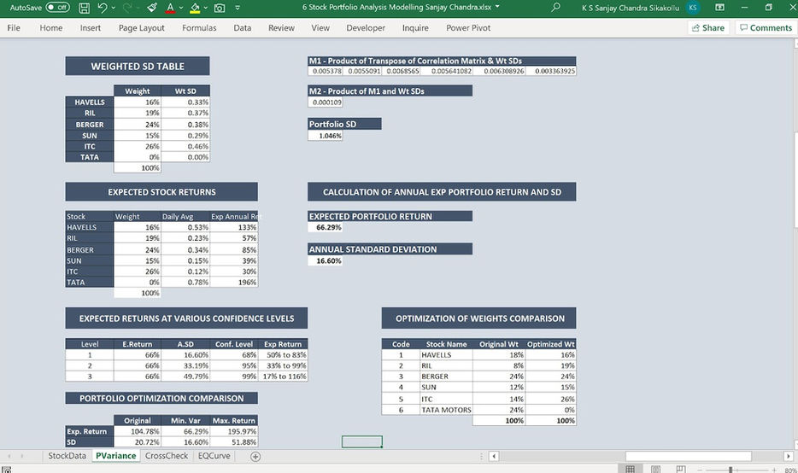The image size is (798, 473).
Task: Select the Portfolio SD value 1.046% cell
Action: (326, 136)
